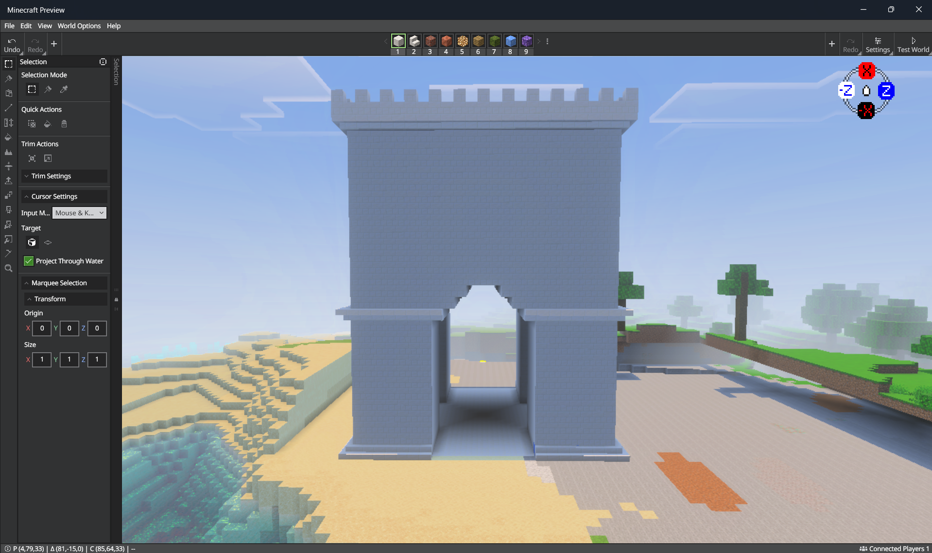
Task: Open the Paste Preview tool in the left toolbar
Action: coord(8,93)
